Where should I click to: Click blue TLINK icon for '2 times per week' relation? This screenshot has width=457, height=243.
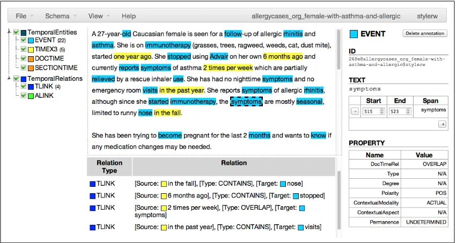click(93, 208)
